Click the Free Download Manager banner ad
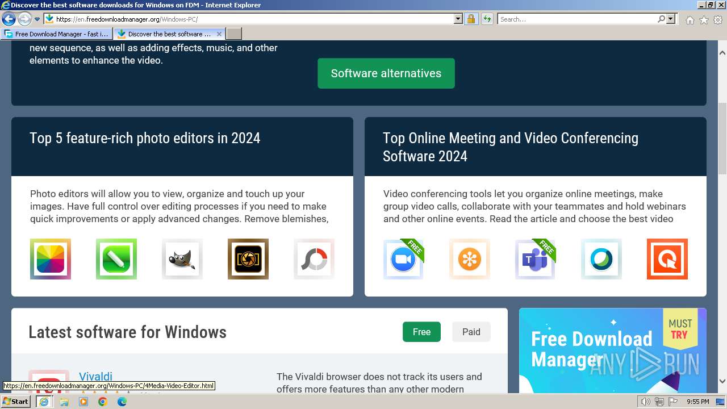The image size is (727, 409). (613, 350)
